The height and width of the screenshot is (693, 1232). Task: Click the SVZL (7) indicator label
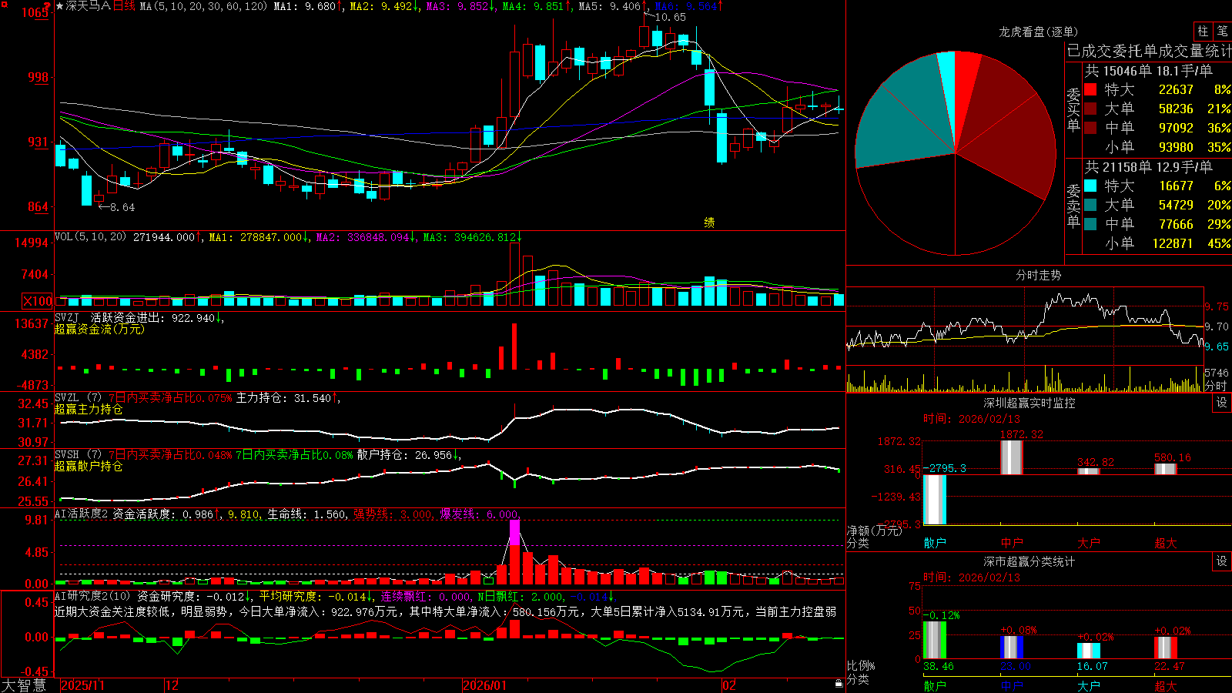click(x=78, y=398)
